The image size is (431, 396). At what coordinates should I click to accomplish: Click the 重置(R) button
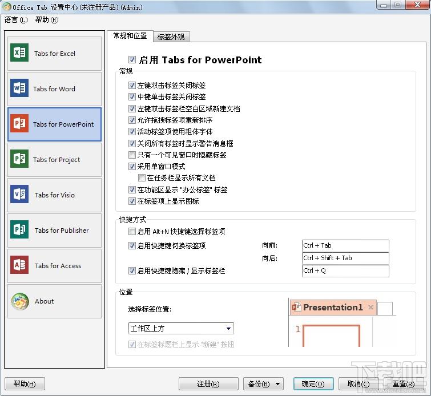coord(403,383)
